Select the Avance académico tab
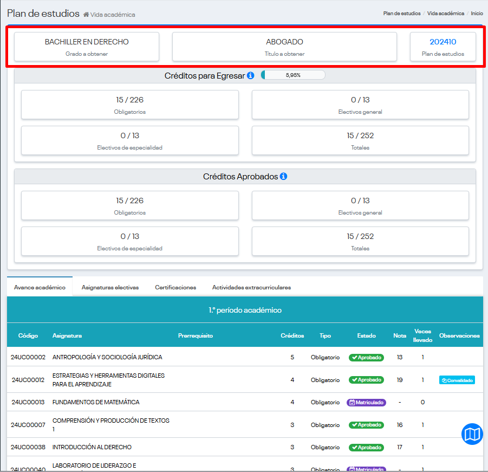The image size is (488, 472). (x=40, y=288)
